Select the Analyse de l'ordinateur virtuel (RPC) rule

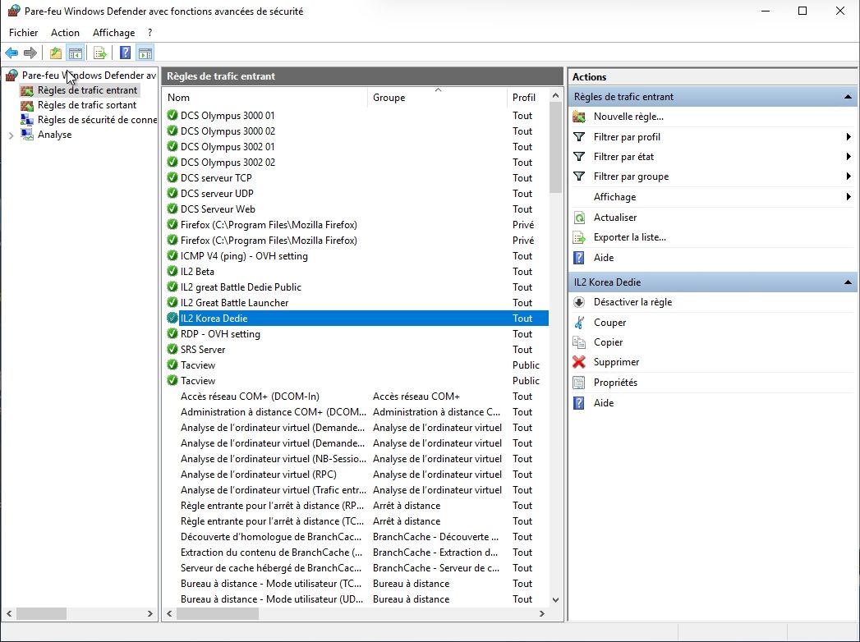pyautogui.click(x=356, y=475)
